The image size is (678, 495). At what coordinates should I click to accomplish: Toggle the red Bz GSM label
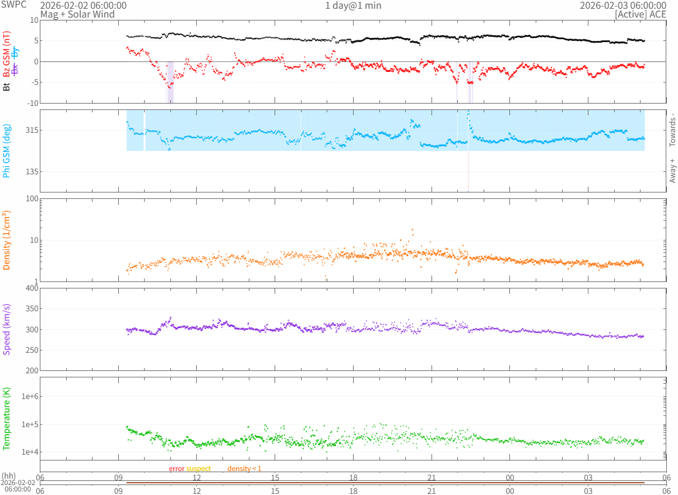tap(6, 54)
